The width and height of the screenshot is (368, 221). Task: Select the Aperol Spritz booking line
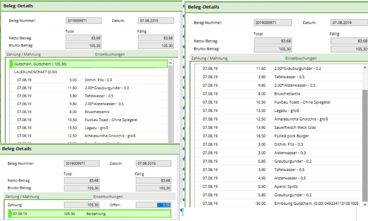tap(278, 187)
